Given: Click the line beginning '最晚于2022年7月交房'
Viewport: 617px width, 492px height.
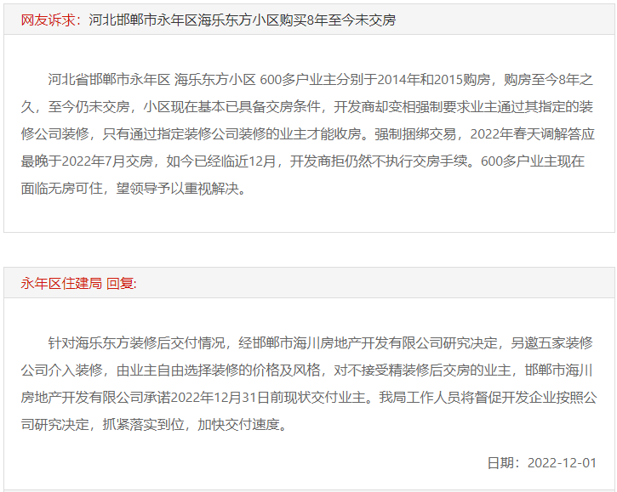Looking at the screenshot, I should pos(303,161).
